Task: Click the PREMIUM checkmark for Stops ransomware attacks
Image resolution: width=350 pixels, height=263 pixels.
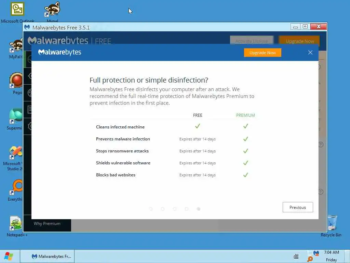Action: pos(245,151)
